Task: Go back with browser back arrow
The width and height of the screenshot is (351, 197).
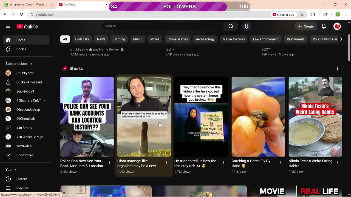Action: pyautogui.click(x=5, y=15)
